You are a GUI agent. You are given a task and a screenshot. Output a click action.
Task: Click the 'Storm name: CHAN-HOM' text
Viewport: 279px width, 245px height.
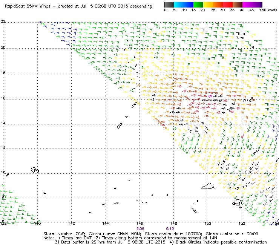point(115,234)
